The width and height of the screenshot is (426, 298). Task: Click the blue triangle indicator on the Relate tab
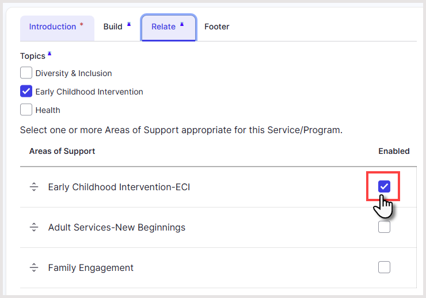click(182, 24)
